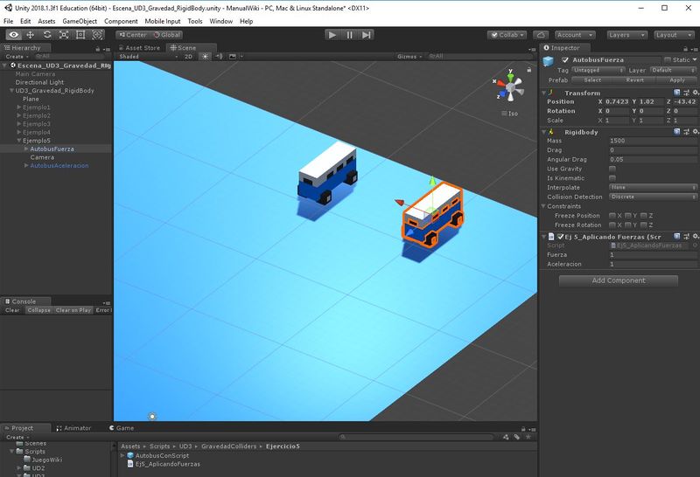The width and height of the screenshot is (700, 477).
Task: Enable Is Kinematic checkbox
Action: coord(612,178)
